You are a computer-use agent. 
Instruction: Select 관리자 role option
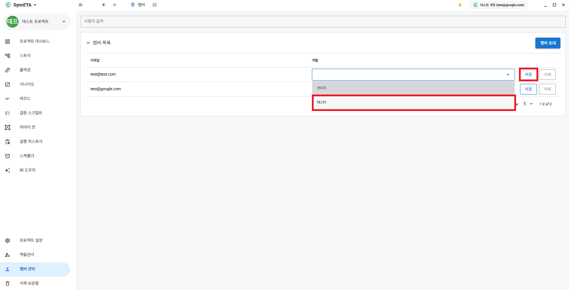(x=413, y=88)
